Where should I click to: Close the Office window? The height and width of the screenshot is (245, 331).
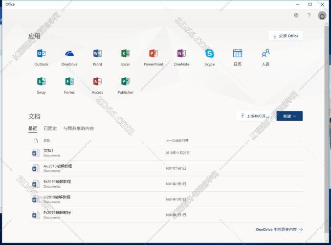coord(322,4)
